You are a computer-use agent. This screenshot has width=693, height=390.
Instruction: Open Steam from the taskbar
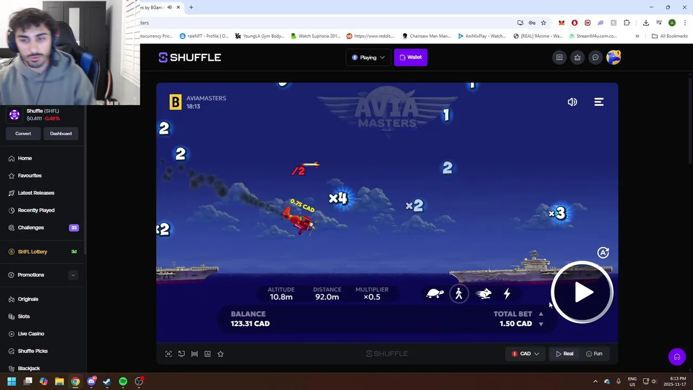point(107,381)
